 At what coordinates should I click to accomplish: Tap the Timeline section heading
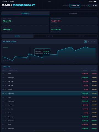coord(7,67)
